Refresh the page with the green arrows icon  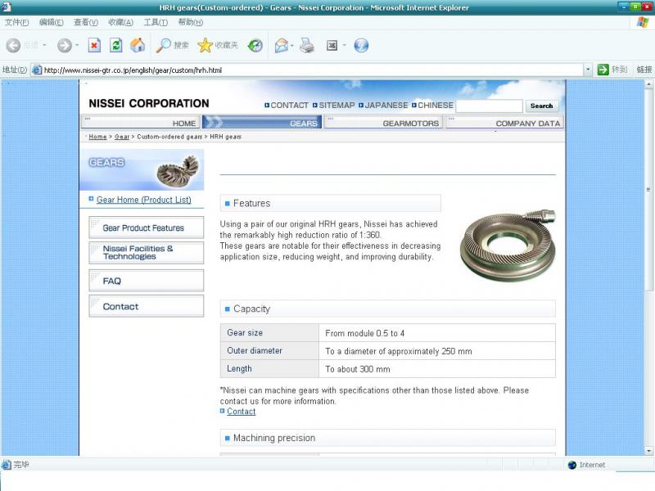click(116, 45)
